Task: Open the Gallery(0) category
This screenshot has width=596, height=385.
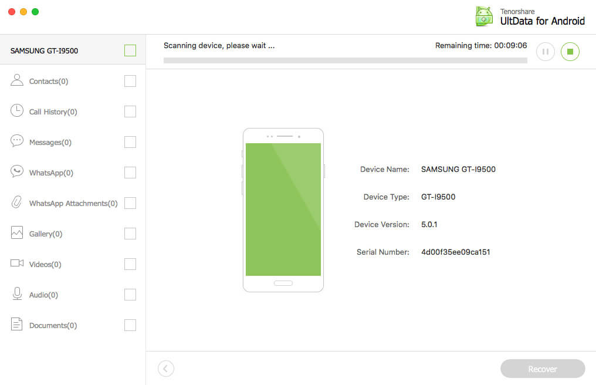Action: (x=46, y=234)
